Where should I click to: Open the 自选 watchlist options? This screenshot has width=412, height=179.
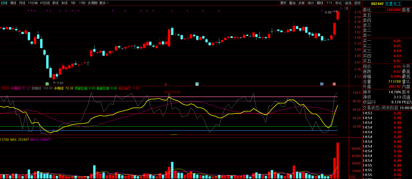pyautogui.click(x=348, y=3)
